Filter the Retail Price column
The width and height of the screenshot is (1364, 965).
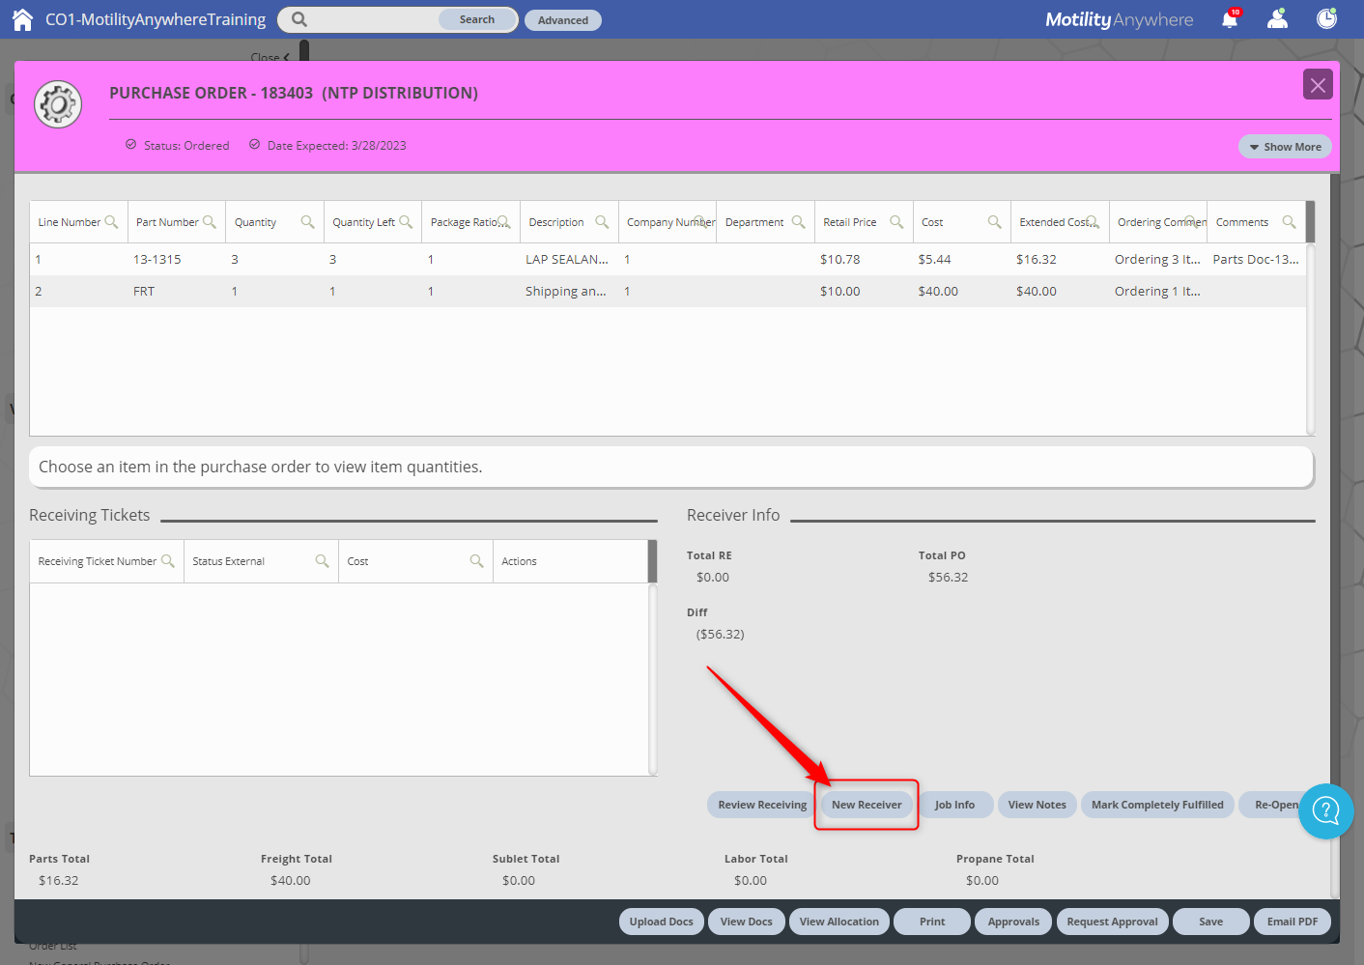tap(896, 222)
